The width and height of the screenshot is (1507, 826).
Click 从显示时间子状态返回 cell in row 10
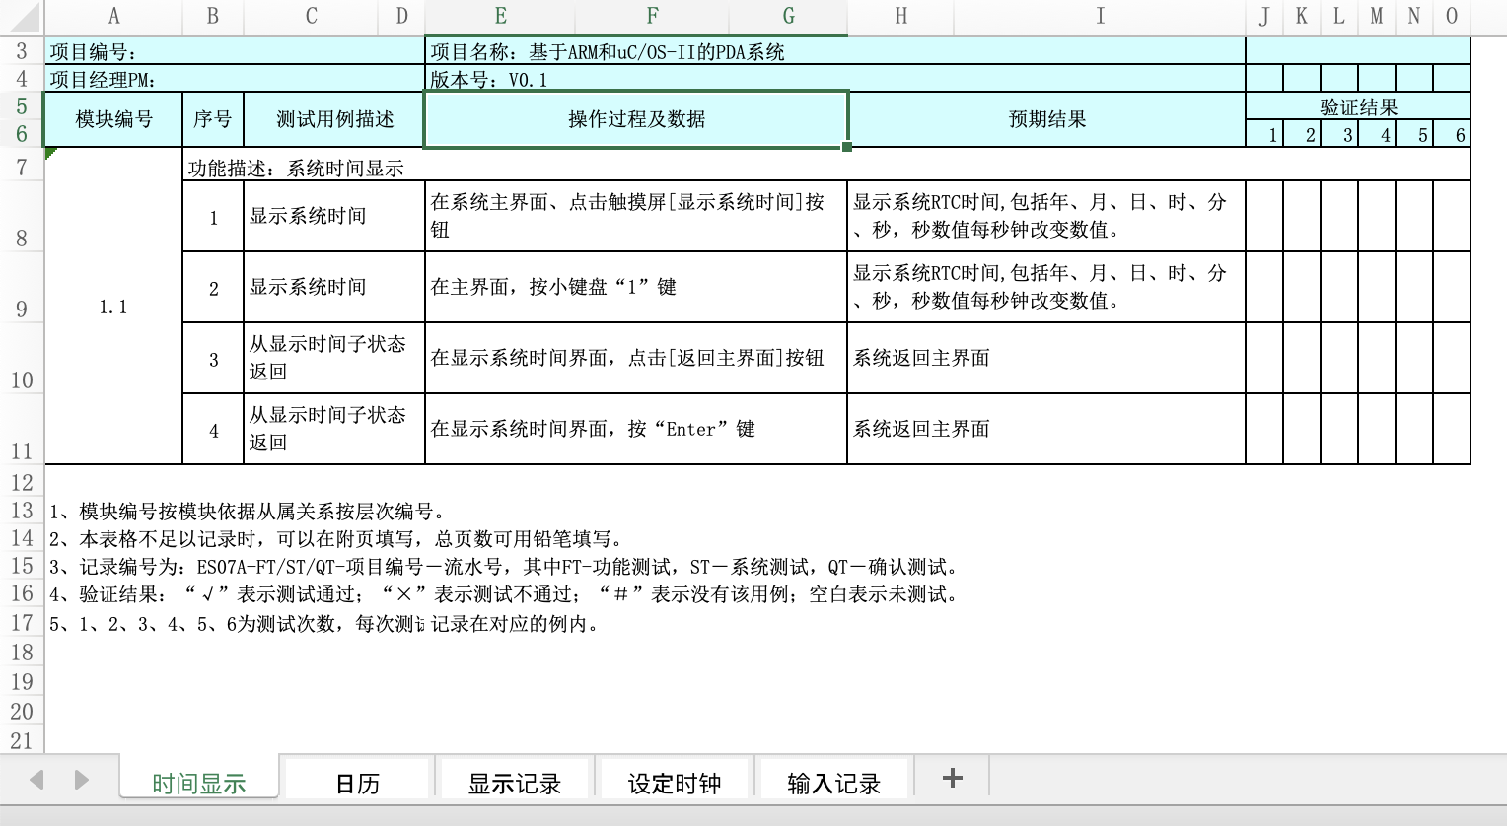click(x=334, y=358)
